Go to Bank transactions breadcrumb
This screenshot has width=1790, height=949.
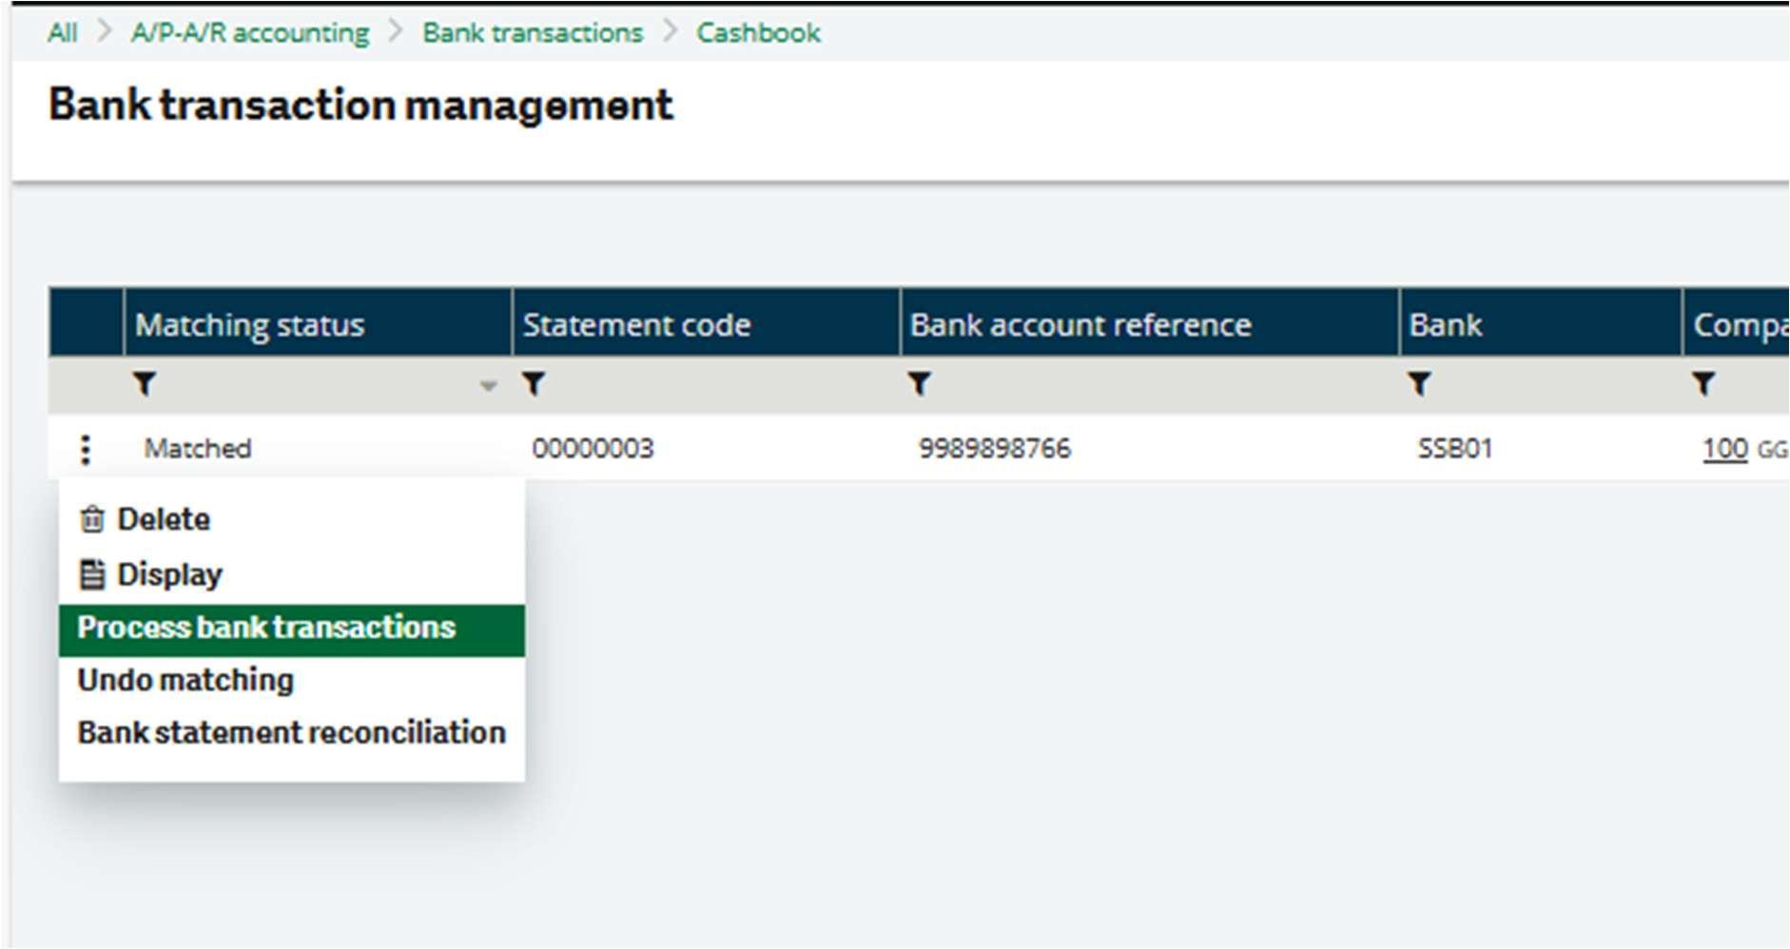[x=533, y=33]
